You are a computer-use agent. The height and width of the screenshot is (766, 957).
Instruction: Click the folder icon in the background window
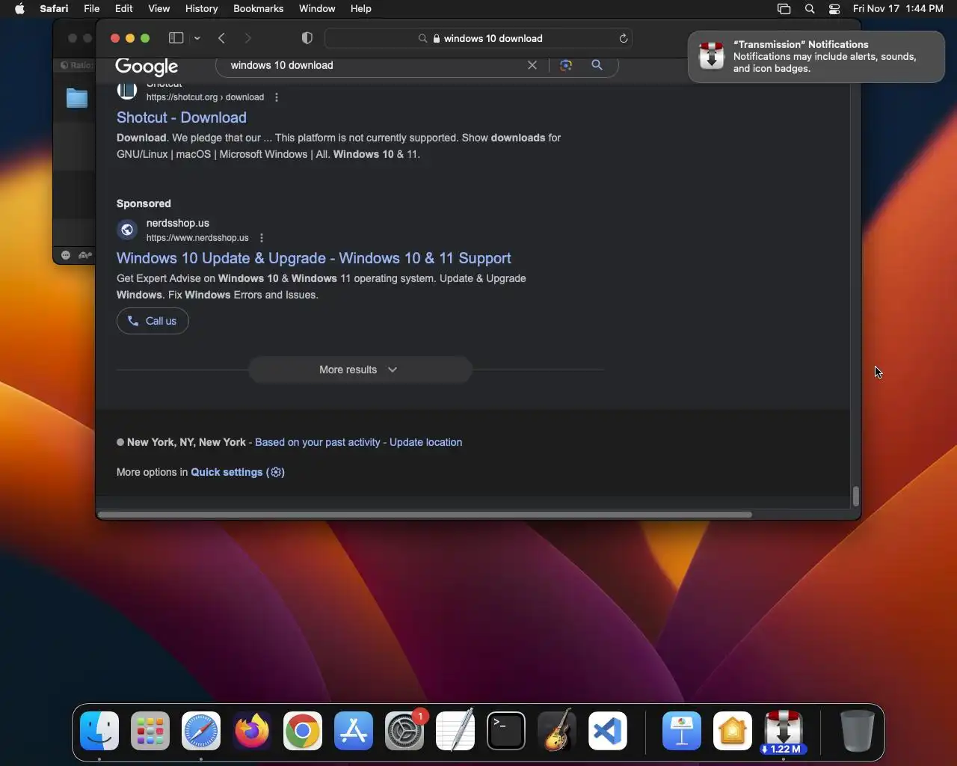77,98
